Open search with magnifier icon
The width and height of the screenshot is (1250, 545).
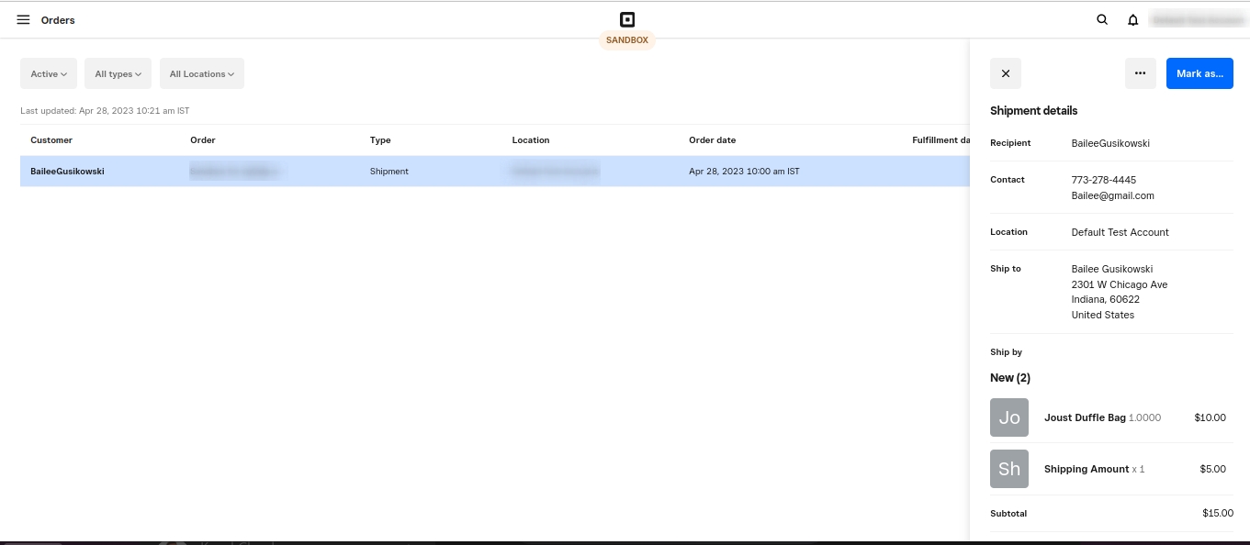(x=1102, y=19)
